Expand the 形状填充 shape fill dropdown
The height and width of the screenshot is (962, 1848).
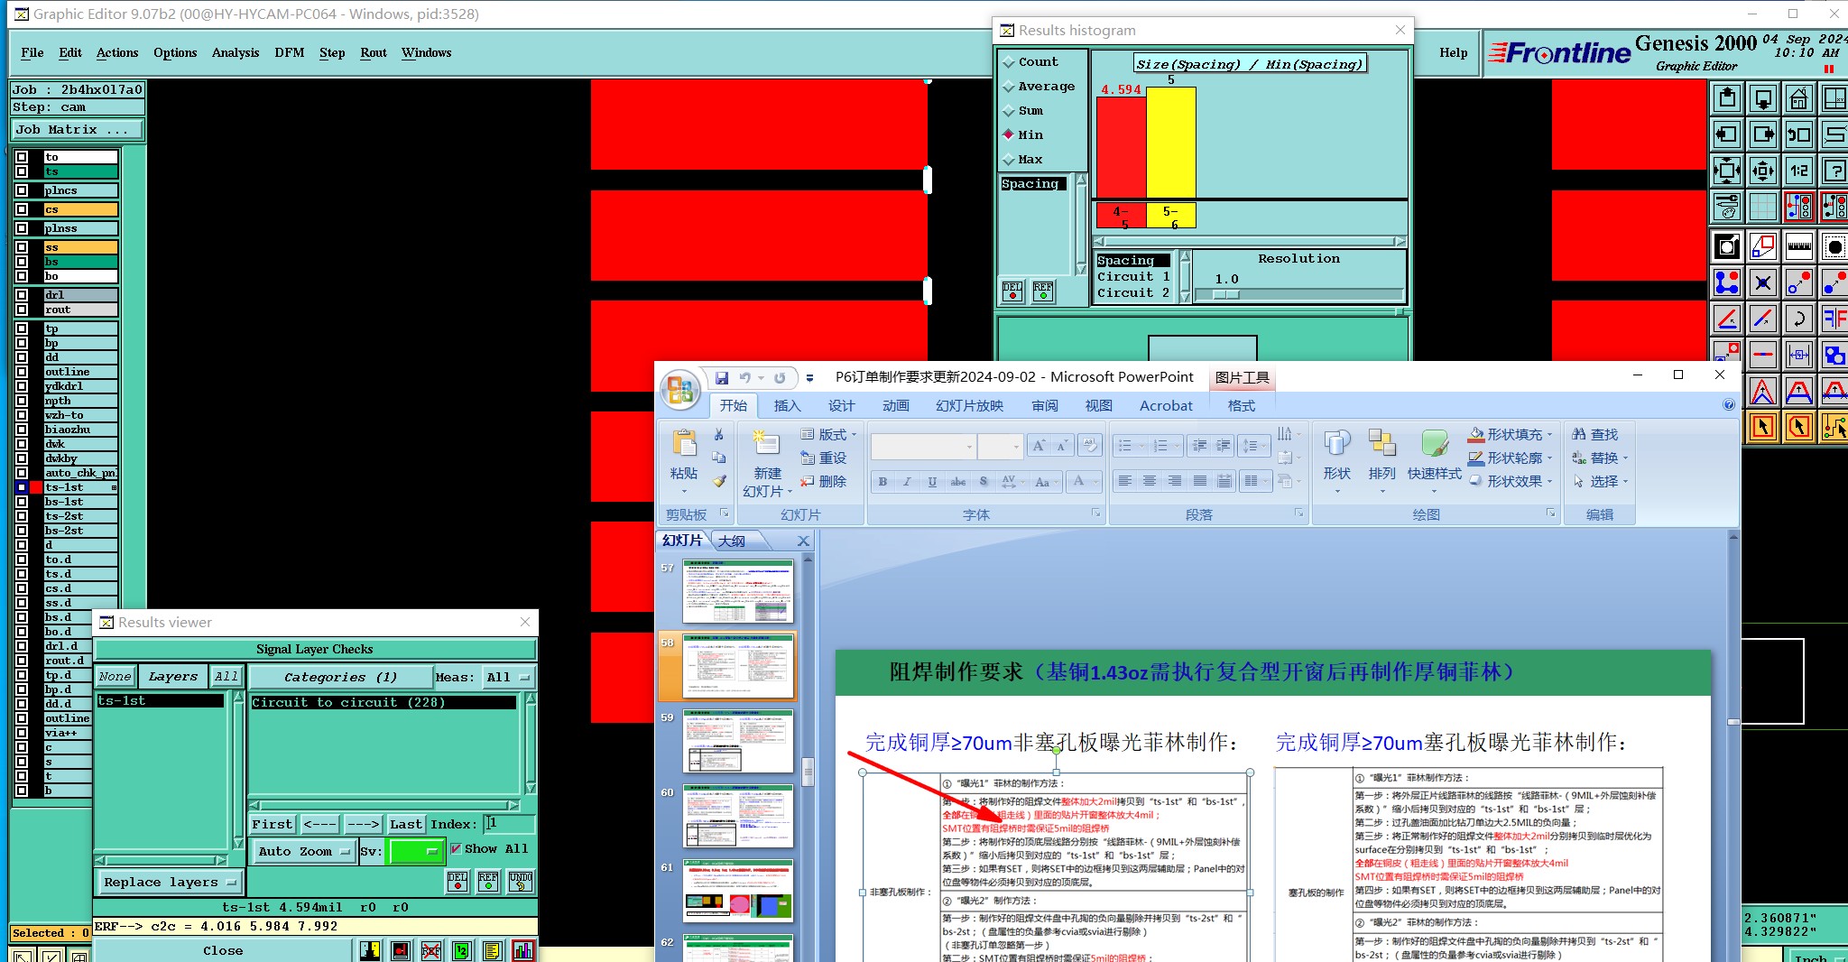point(1550,435)
